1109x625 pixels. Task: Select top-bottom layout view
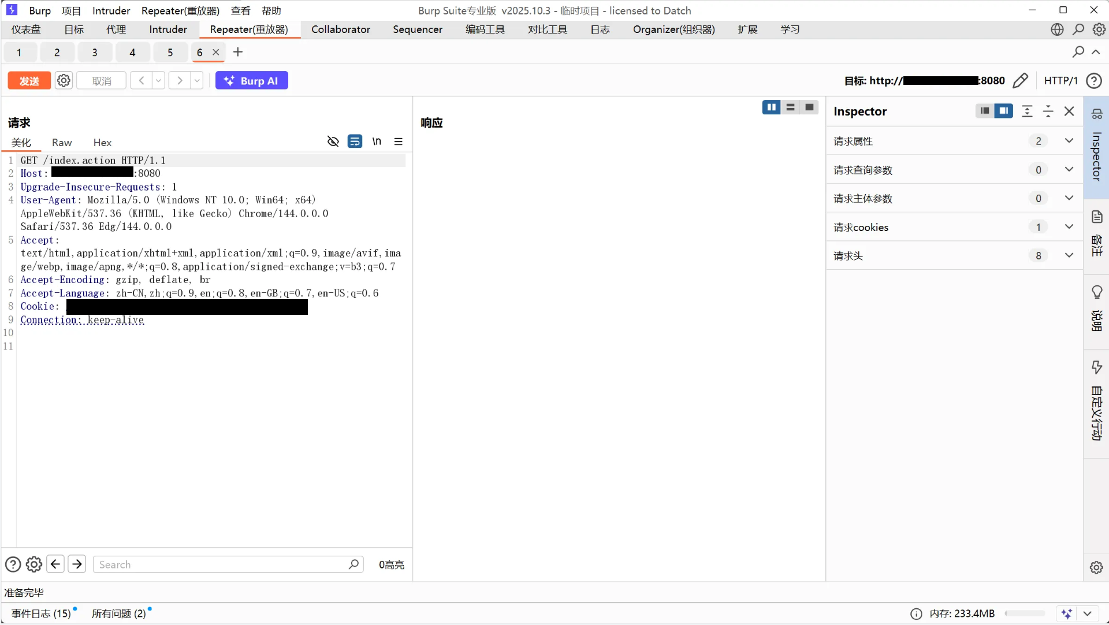[x=791, y=107]
